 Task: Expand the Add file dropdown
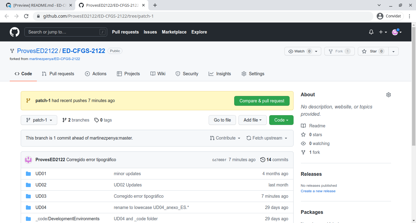coord(252,120)
